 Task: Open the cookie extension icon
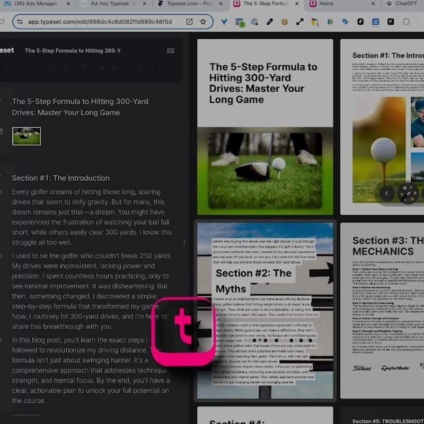coord(285,22)
